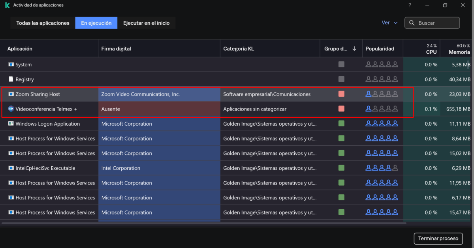
Task: Click the Windows Logon Application icon
Action: click(11, 124)
